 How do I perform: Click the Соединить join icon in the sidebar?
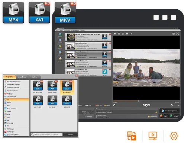[60, 53]
